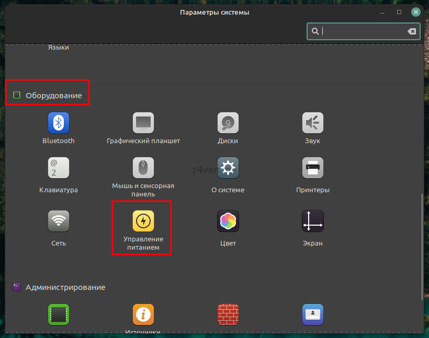Screen dimensions: 429x338
Task: Launch the Диски utility
Action: coord(228,123)
